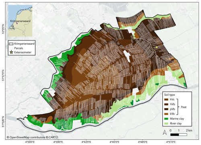
Task: Click the 4°48'0"E longitude label
Action: [143, 142]
